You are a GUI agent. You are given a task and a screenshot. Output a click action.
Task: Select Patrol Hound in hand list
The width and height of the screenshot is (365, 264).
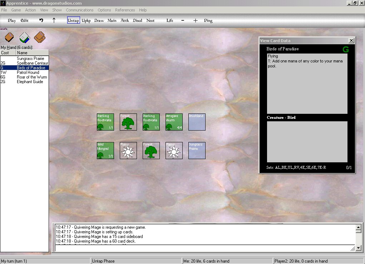tap(24, 72)
